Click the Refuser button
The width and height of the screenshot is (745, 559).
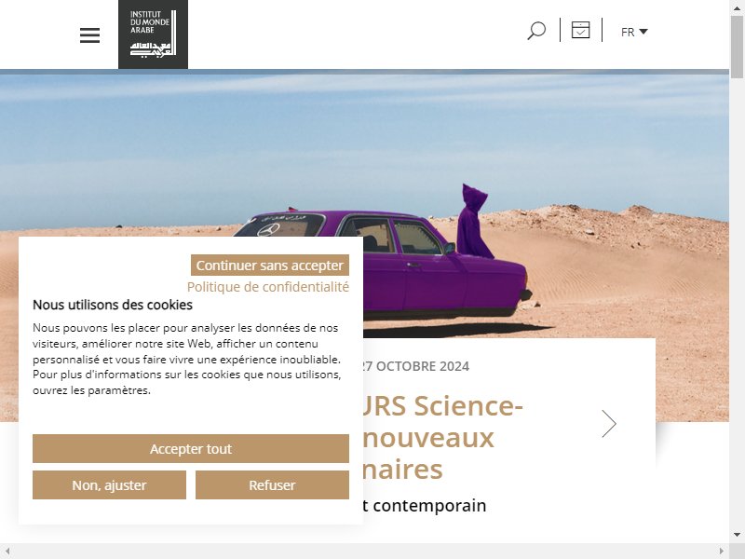tap(272, 485)
